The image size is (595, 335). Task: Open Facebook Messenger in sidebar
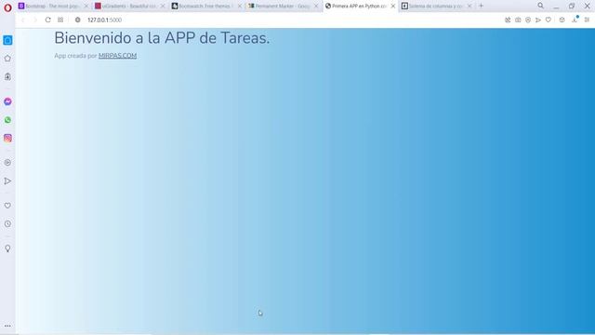pyautogui.click(x=7, y=101)
